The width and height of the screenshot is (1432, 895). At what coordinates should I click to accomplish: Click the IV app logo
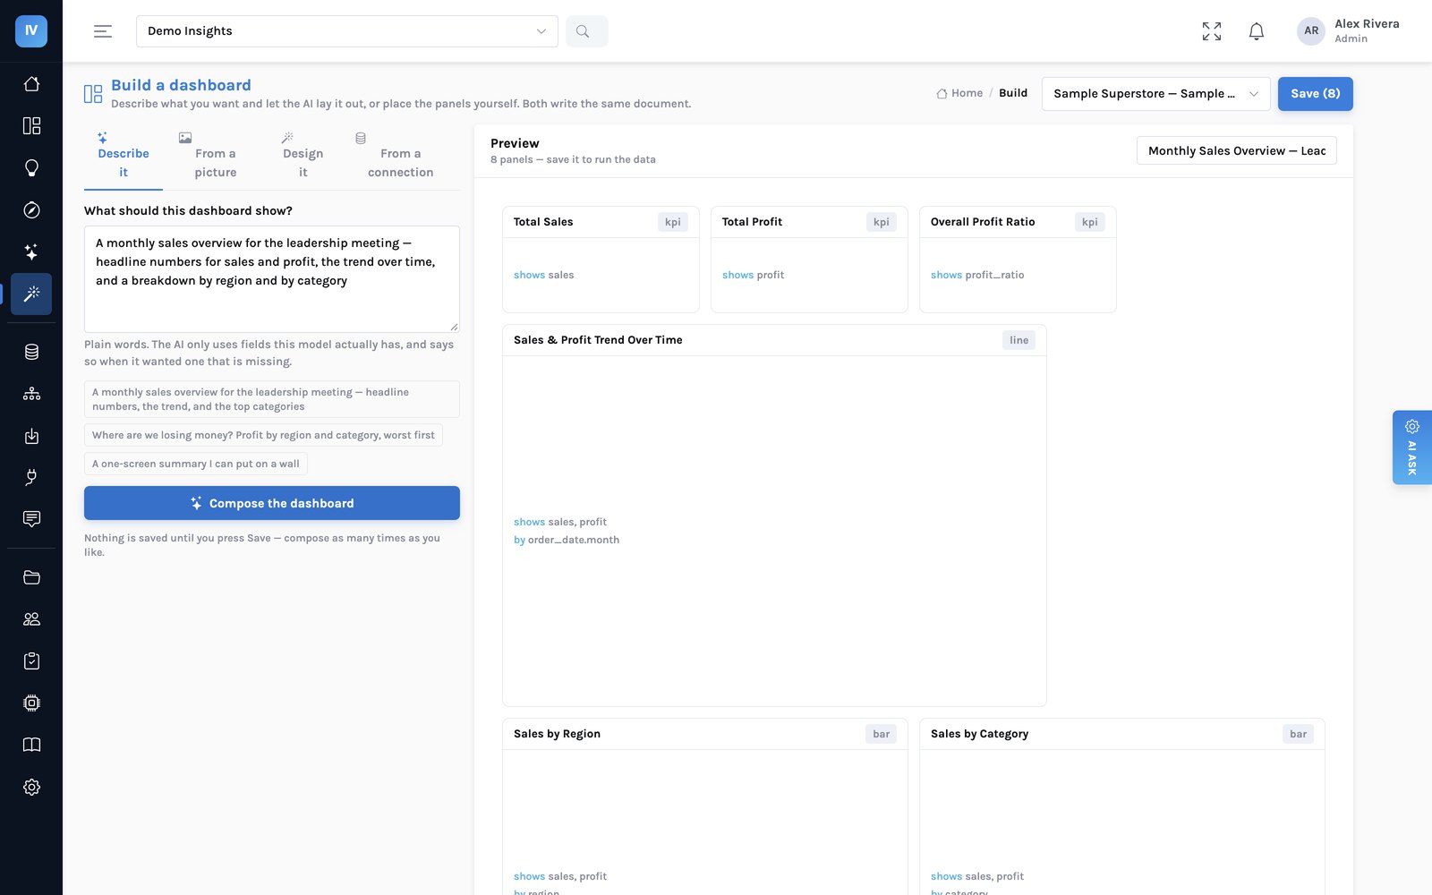pos(31,30)
